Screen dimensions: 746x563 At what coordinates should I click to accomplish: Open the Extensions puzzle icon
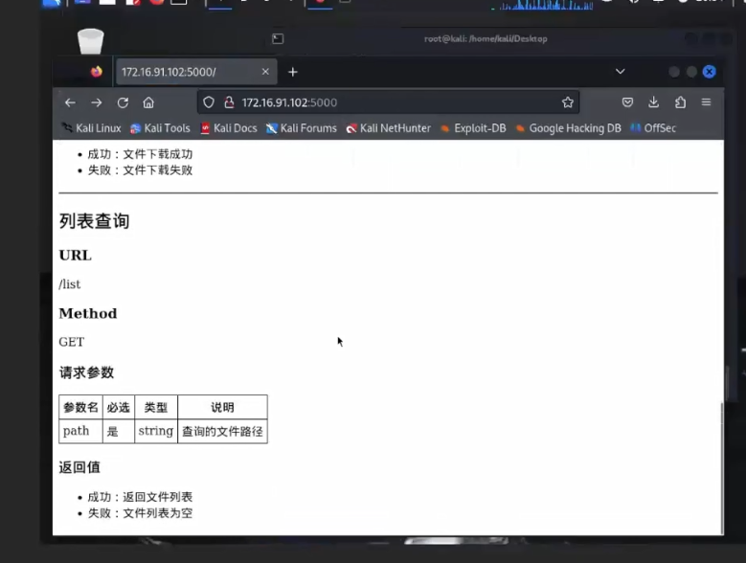pos(680,102)
